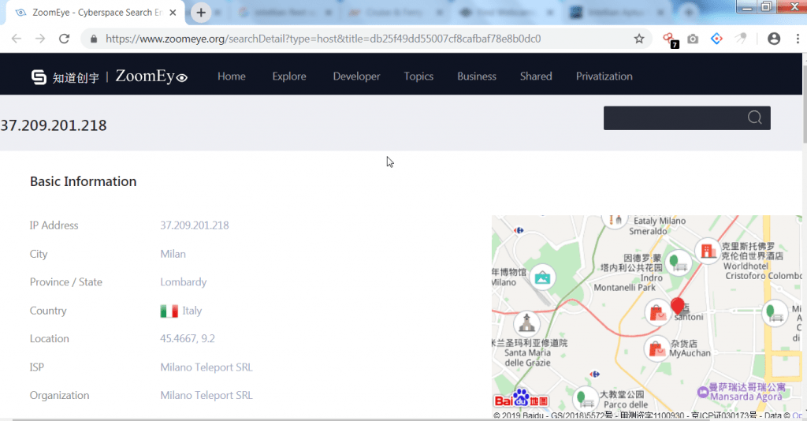Click the Santa Maria delle Grazie church marker
Screen dimensions: 807x421
click(526, 324)
